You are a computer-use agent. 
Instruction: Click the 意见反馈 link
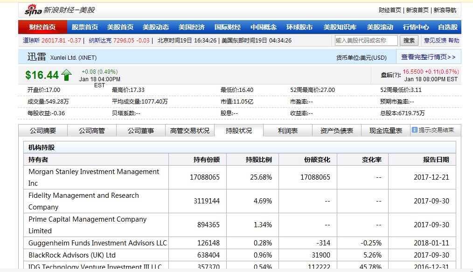tap(435, 41)
